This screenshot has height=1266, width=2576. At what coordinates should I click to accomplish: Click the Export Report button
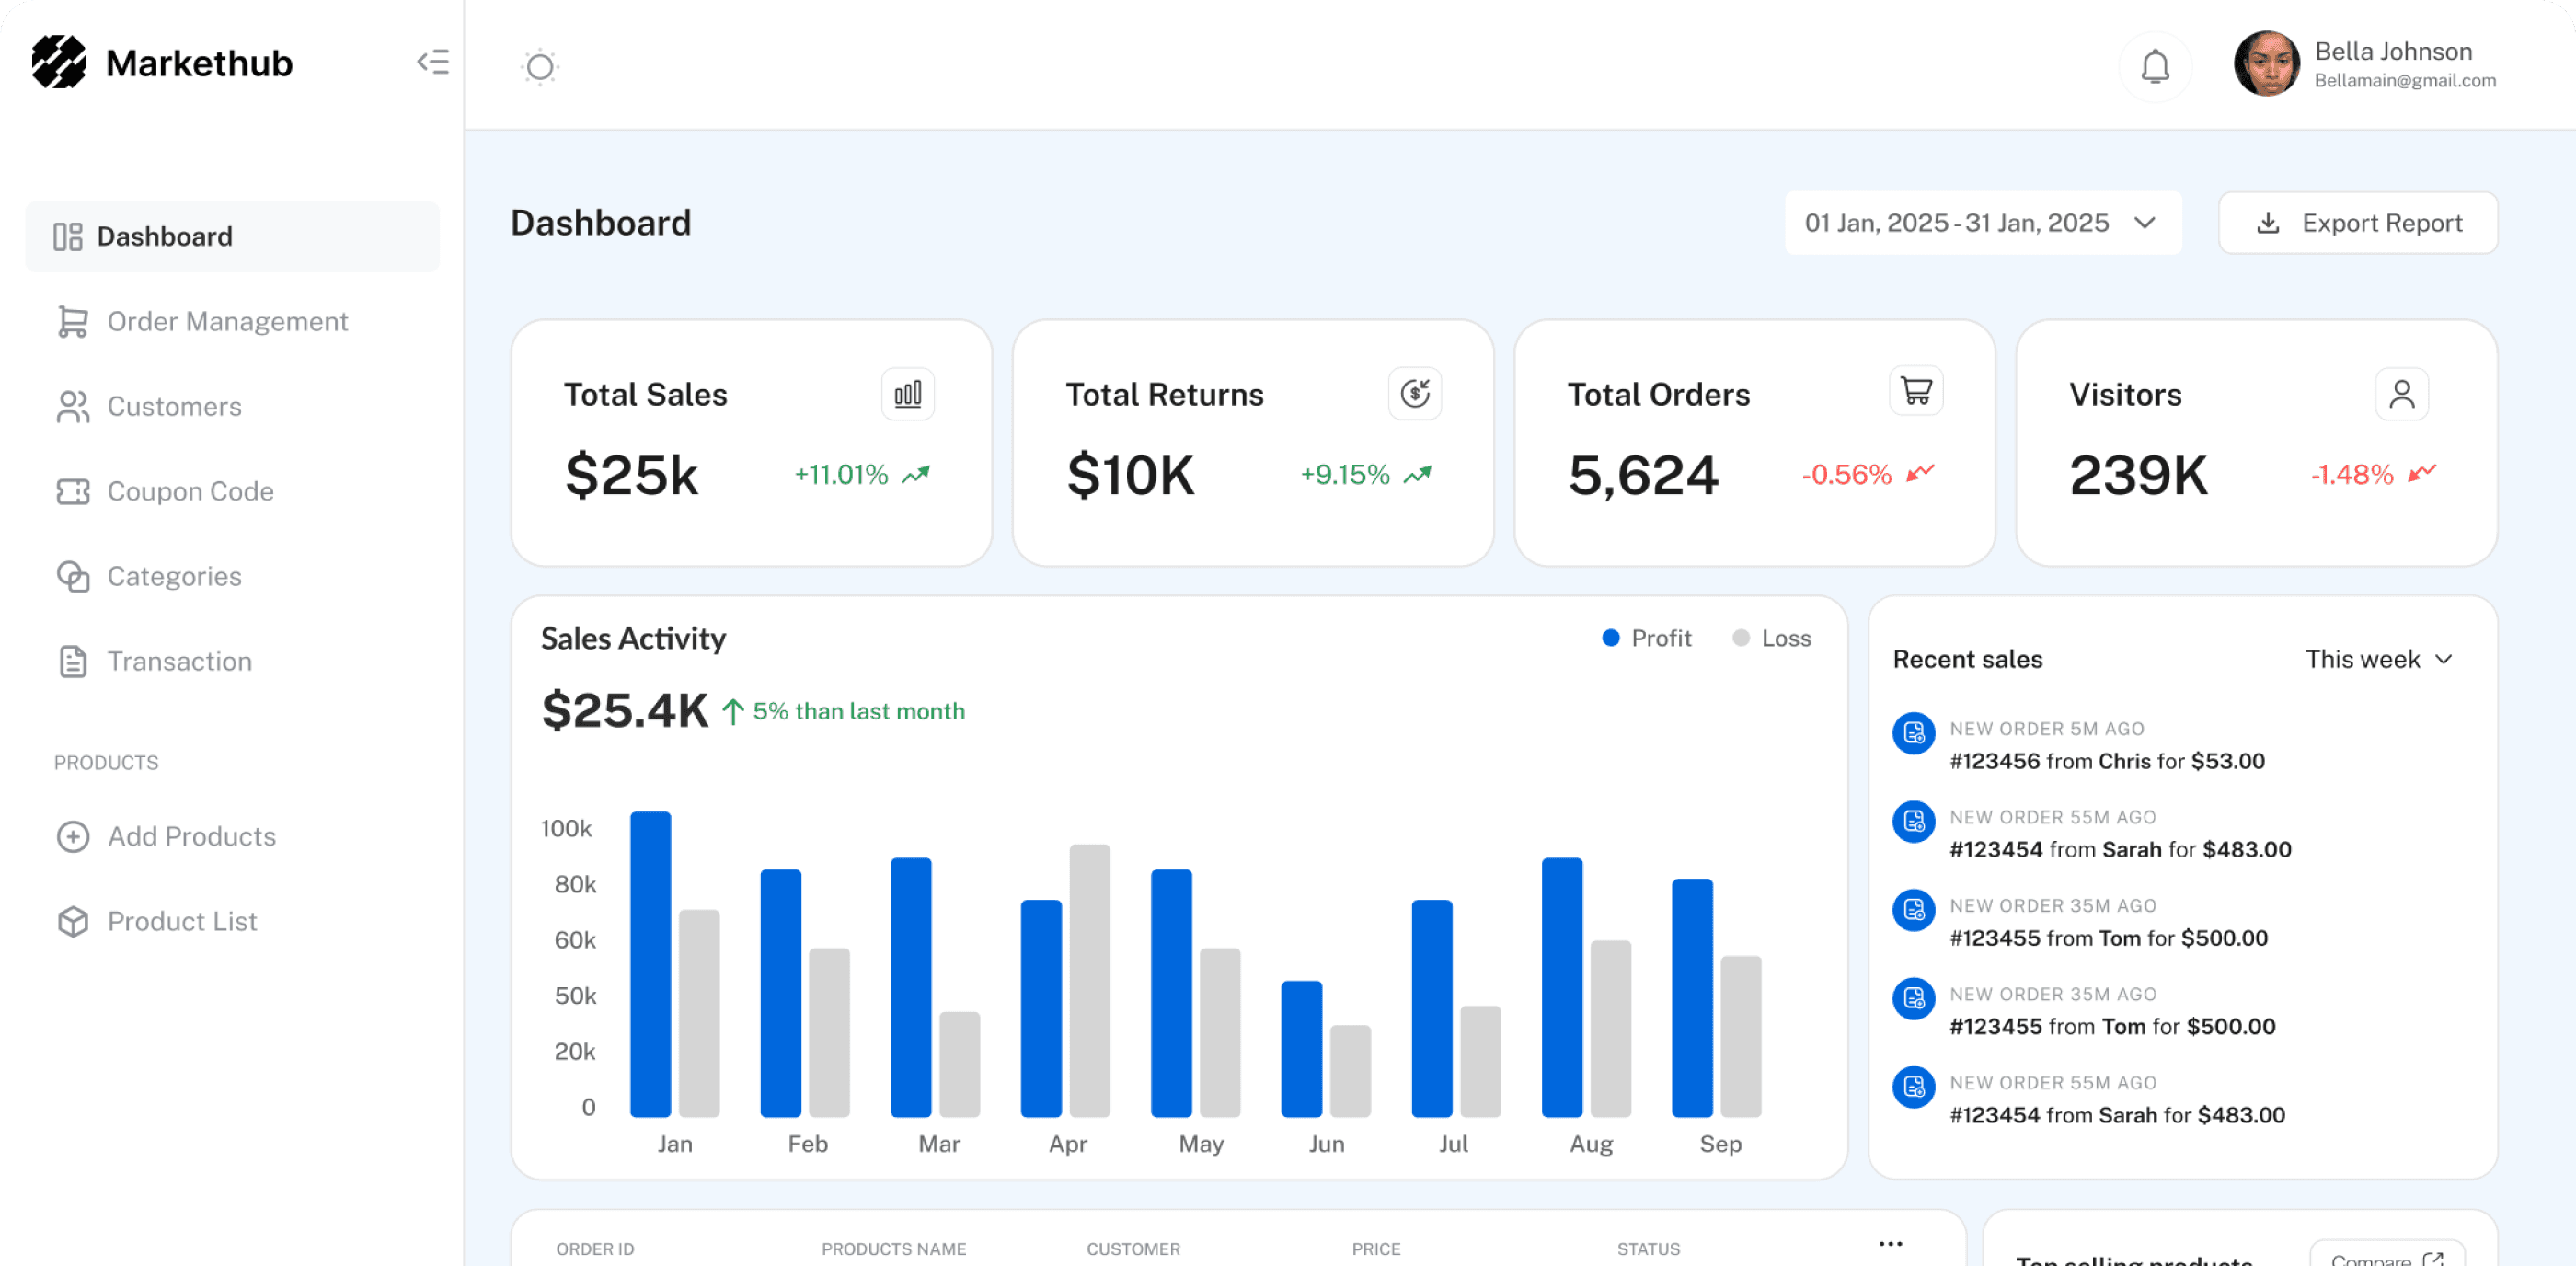[2357, 223]
